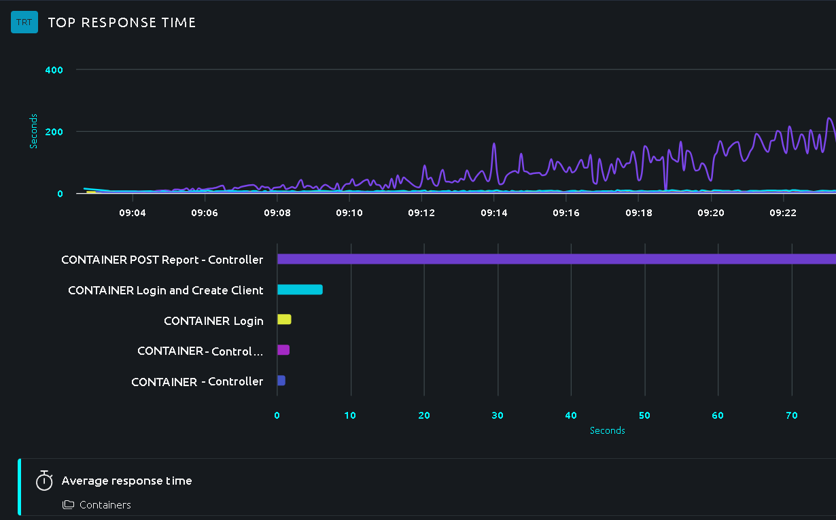Click the 09:08 time axis label

pyautogui.click(x=277, y=213)
